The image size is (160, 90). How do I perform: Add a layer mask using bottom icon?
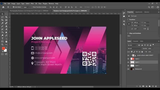tap(143, 86)
